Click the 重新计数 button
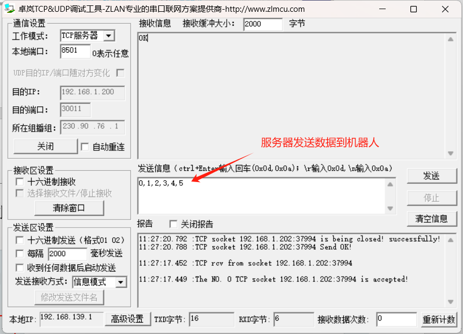The image size is (463, 334). (438, 320)
